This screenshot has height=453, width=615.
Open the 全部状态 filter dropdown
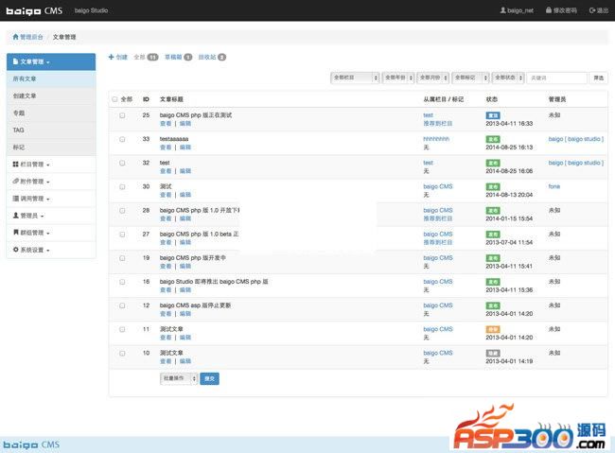(x=508, y=78)
